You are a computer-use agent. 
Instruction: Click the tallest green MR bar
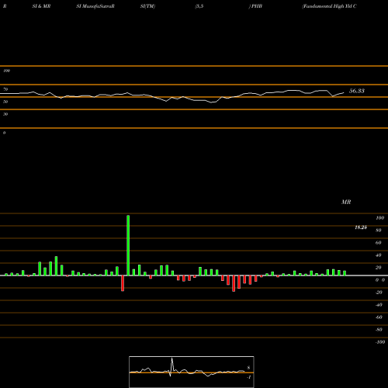pos(128,245)
